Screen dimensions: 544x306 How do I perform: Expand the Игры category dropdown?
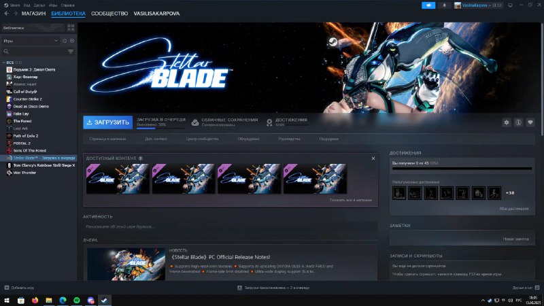click(x=56, y=41)
